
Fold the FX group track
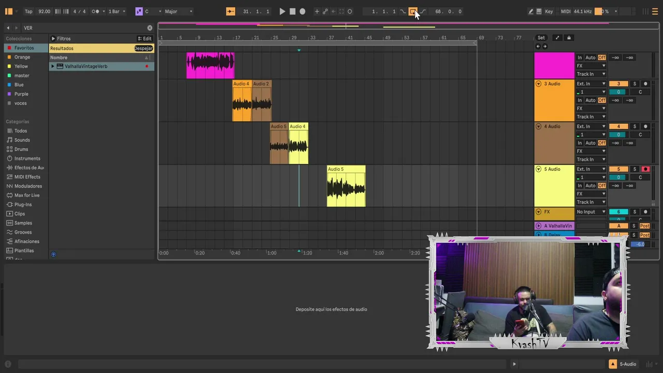pos(538,212)
